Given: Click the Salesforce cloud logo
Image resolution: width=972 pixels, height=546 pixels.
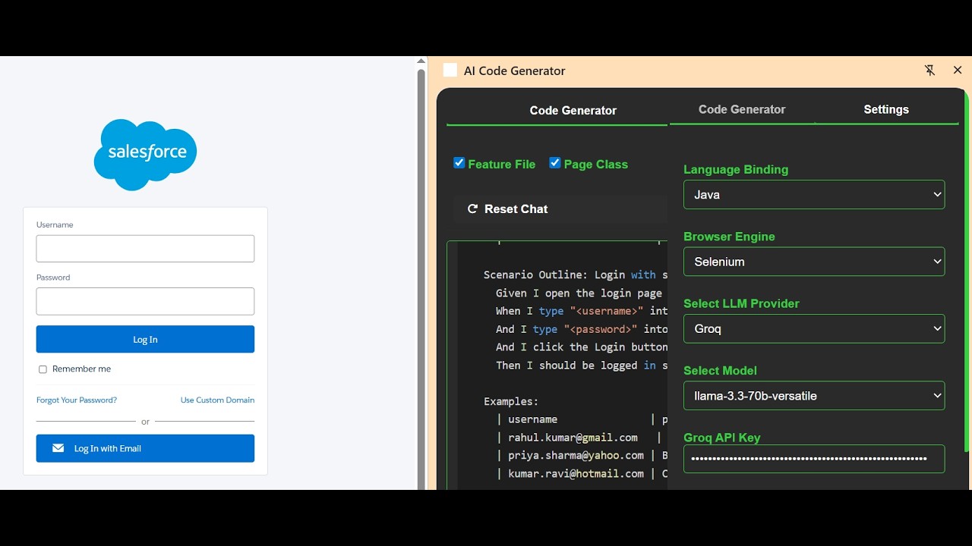Looking at the screenshot, I should (x=145, y=155).
